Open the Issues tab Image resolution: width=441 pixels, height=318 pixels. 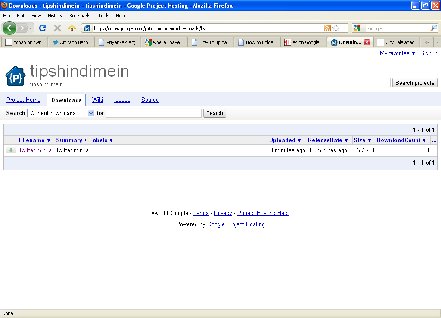click(x=122, y=100)
